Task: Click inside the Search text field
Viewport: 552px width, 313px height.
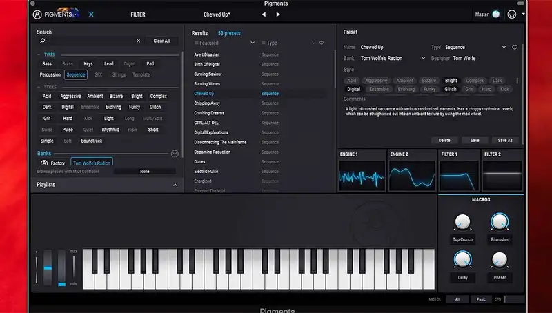Action: tap(91, 41)
